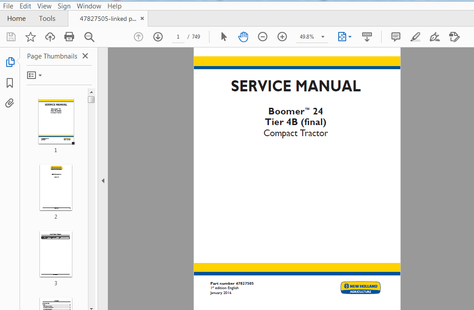The height and width of the screenshot is (310, 474).
Task: Activate the Hand pan tool
Action: tap(243, 37)
